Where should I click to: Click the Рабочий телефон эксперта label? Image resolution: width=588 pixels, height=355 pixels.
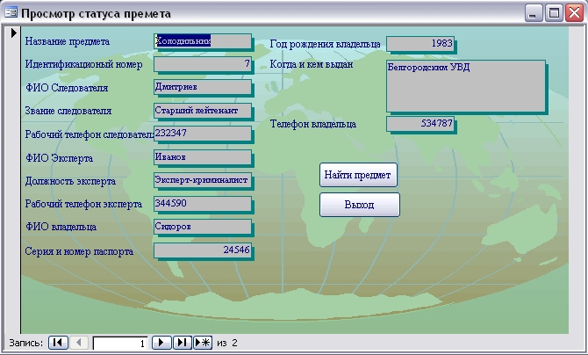(83, 204)
